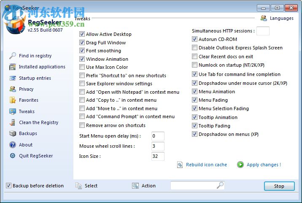Open the Backups icon in sidebar
Screen dimensions: 302x203
12,134
